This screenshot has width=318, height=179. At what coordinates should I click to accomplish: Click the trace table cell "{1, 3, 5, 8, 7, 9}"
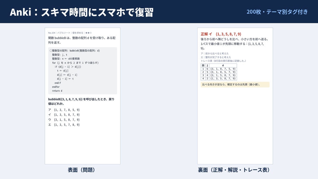click(x=223, y=79)
